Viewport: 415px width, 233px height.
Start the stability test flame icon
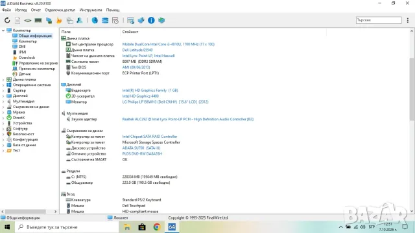59,20
